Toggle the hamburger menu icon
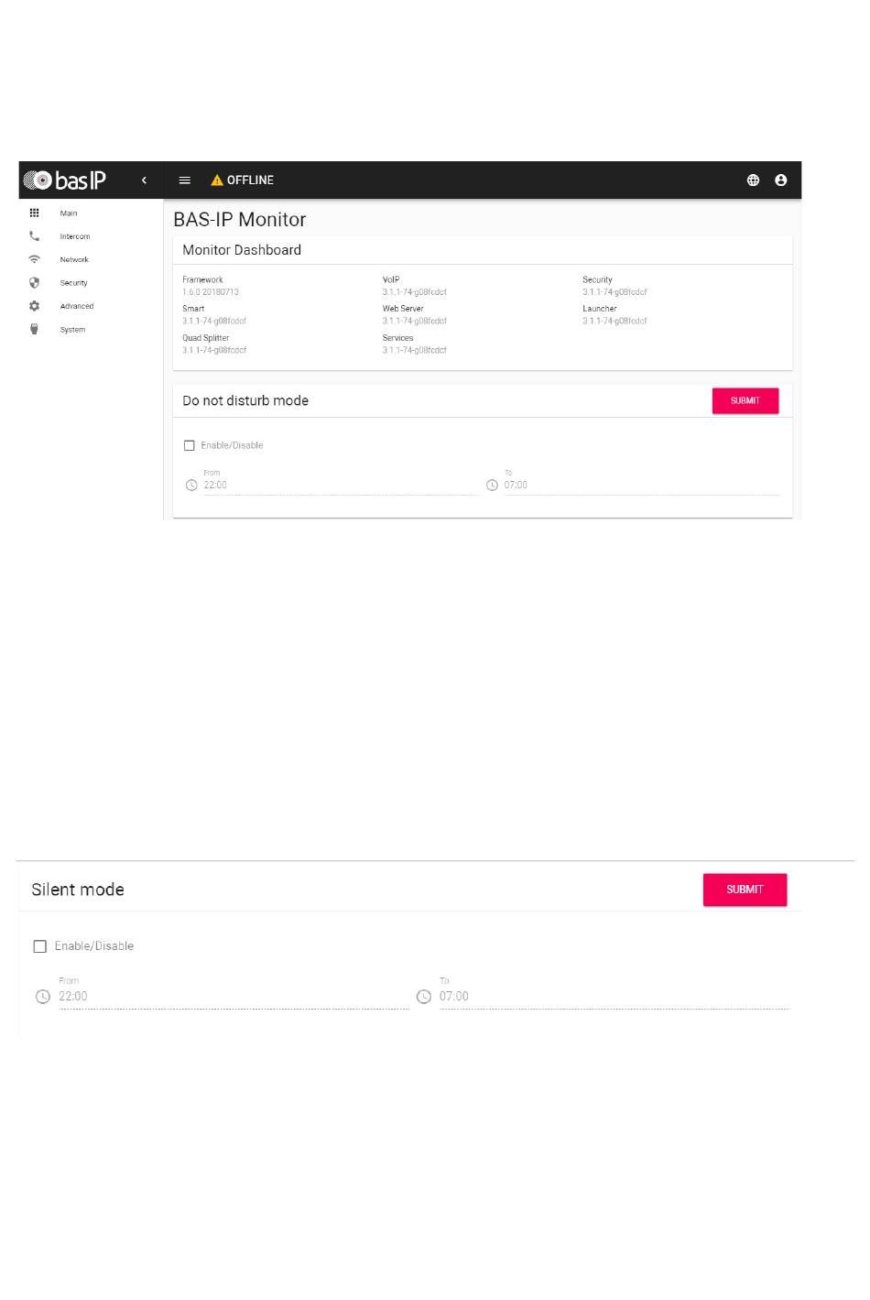Image resolution: width=870 pixels, height=1300 pixels. coord(185,180)
